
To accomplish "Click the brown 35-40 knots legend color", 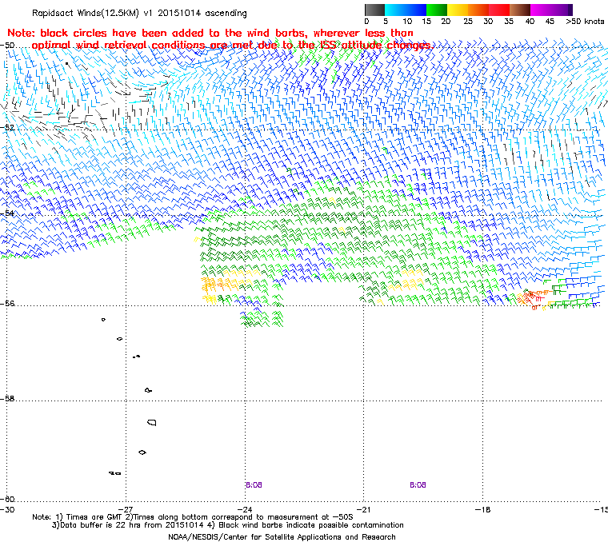I will [520, 10].
